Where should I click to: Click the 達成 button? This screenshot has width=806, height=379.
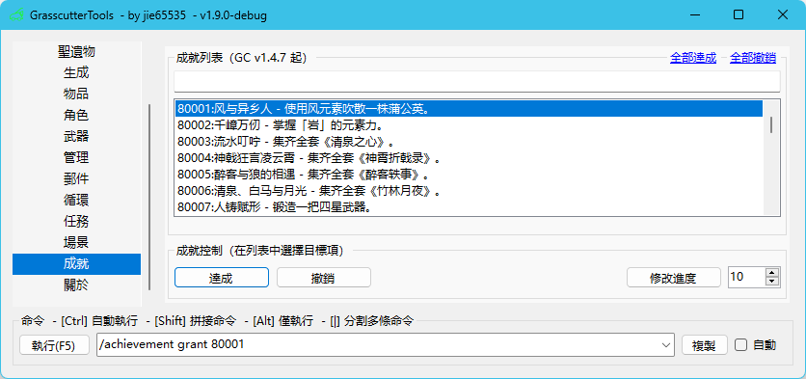point(222,278)
